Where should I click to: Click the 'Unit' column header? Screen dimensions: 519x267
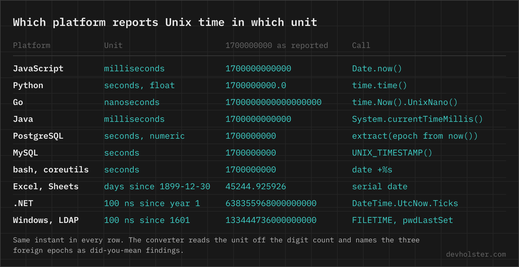point(113,45)
